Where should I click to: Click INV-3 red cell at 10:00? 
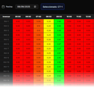(x=69, y=31)
